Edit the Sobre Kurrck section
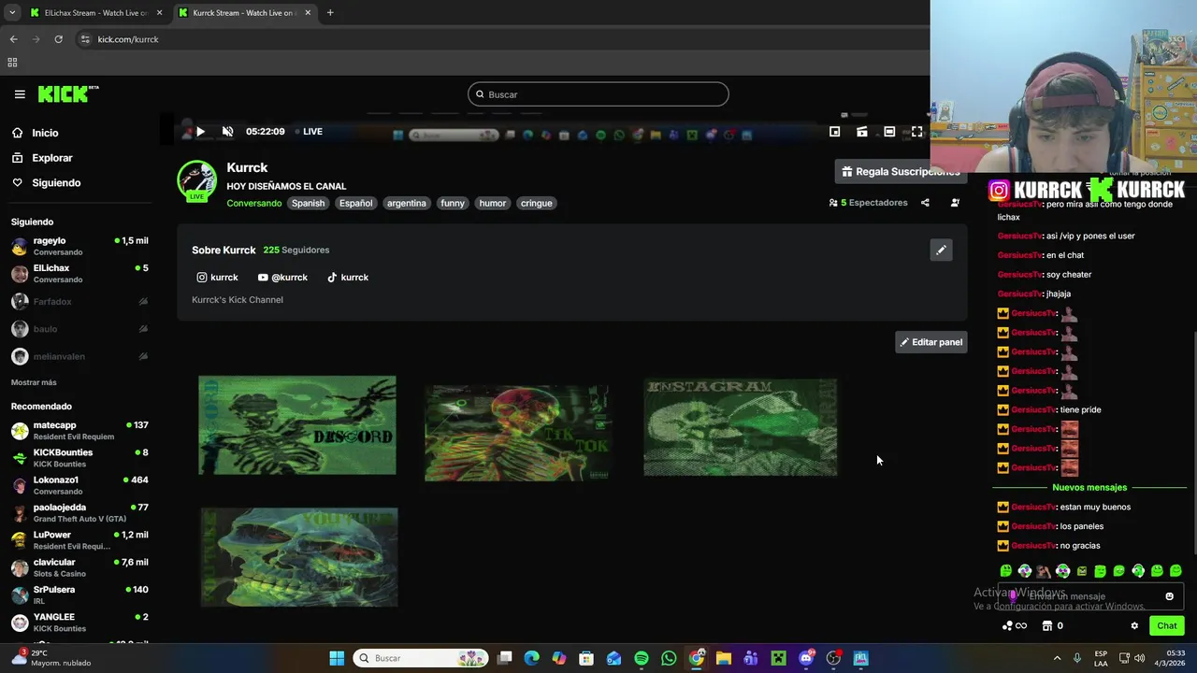Screen dimensions: 1197x673 (941, 250)
